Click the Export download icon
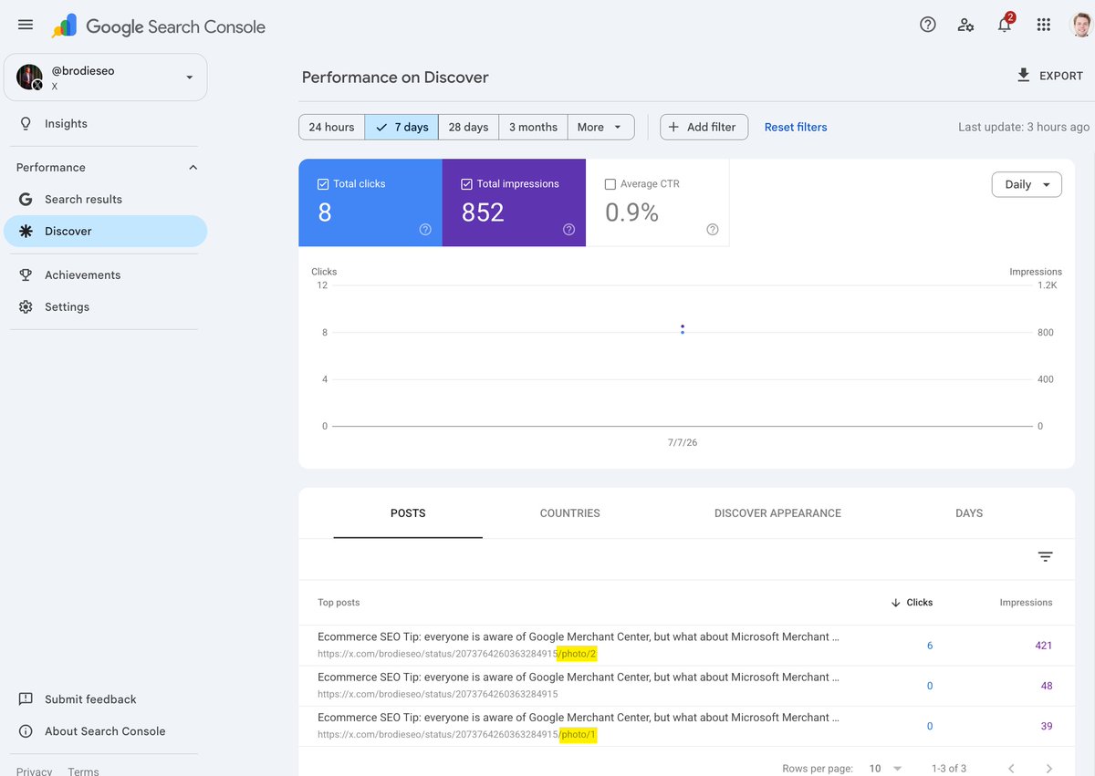 (1024, 76)
